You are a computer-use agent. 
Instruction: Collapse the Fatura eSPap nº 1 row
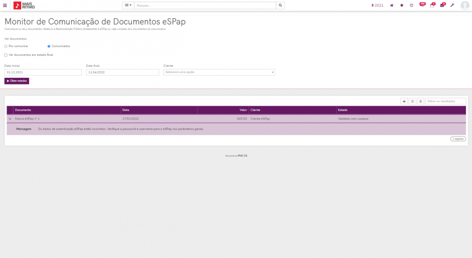coord(10,119)
